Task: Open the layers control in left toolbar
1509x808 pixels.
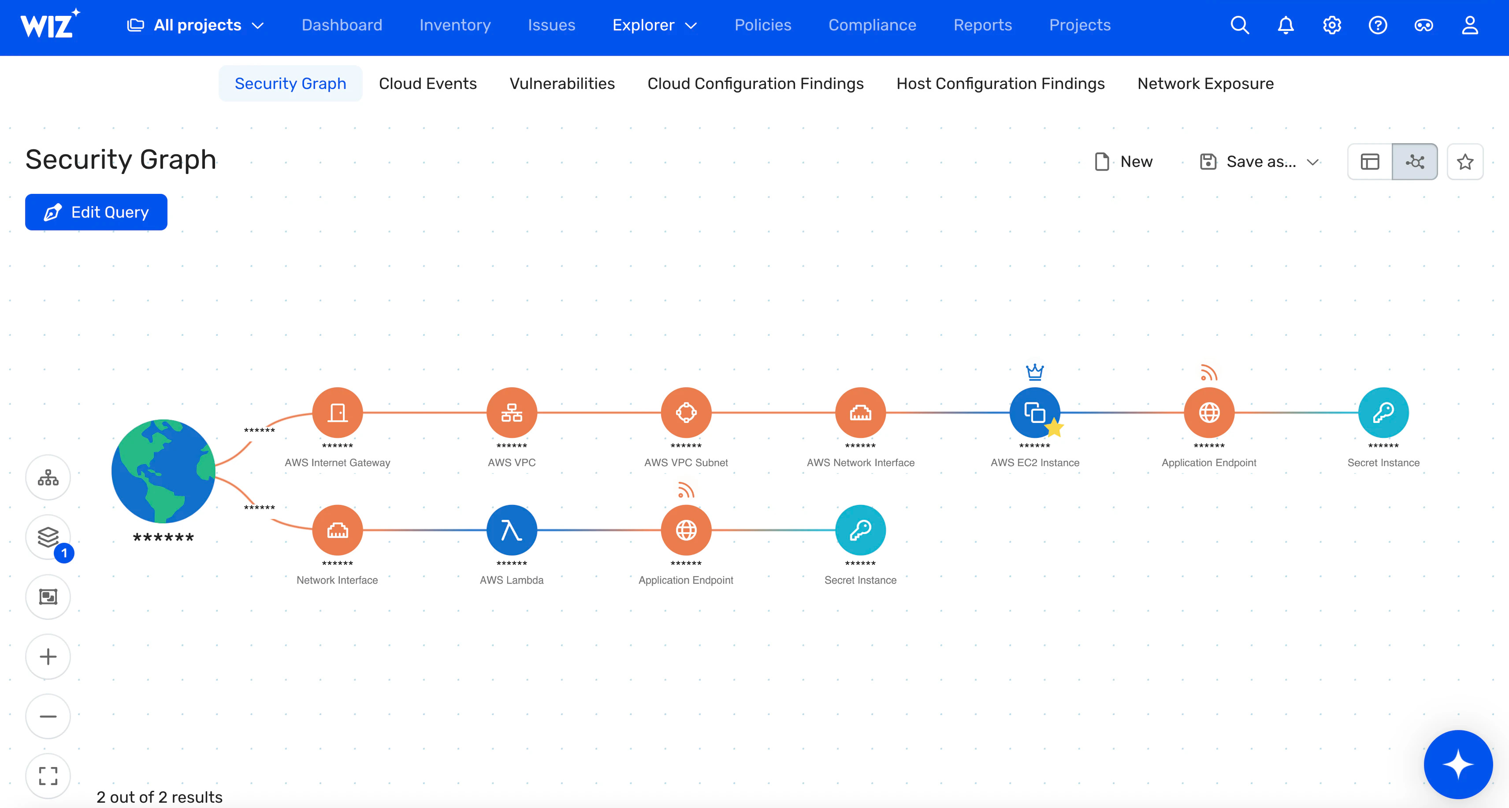Action: (48, 536)
